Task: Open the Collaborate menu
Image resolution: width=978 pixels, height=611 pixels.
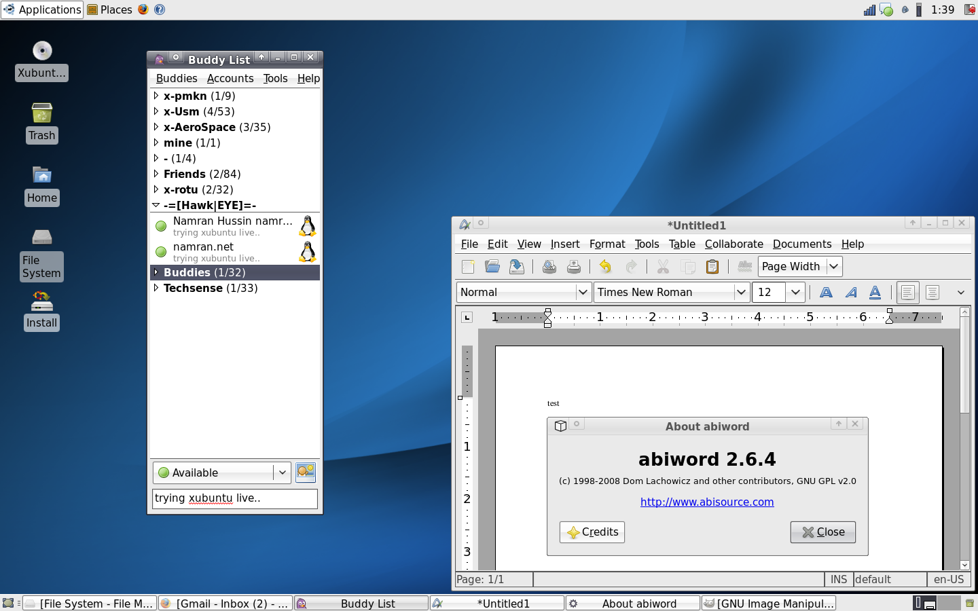Action: pyautogui.click(x=733, y=244)
